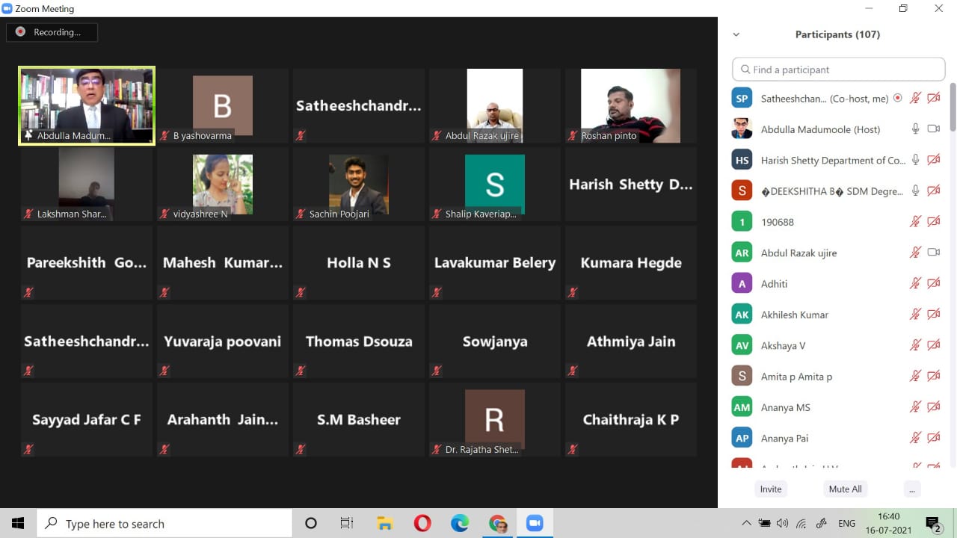This screenshot has height=538, width=957.
Task: Open Zoom from the Windows taskbar
Action: tap(535, 523)
